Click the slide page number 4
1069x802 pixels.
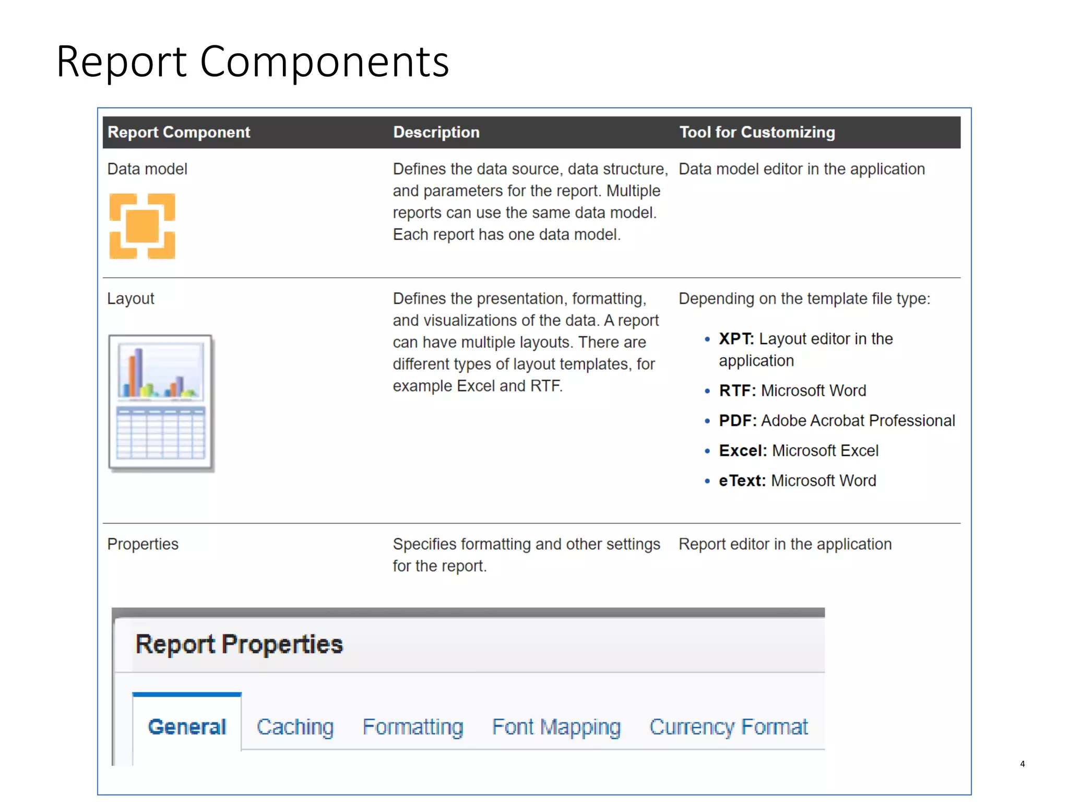coord(1022,764)
